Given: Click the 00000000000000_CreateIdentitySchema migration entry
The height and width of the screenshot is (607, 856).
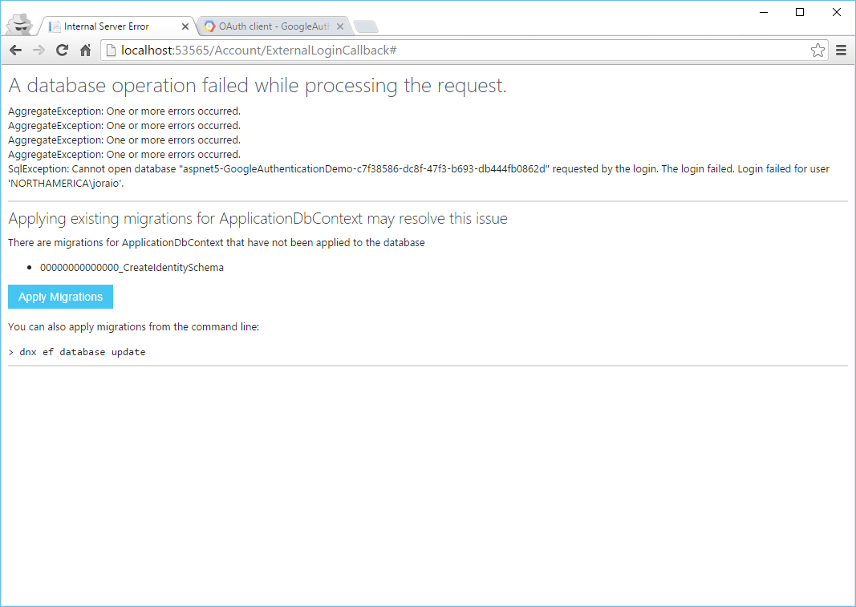Looking at the screenshot, I should 132,268.
